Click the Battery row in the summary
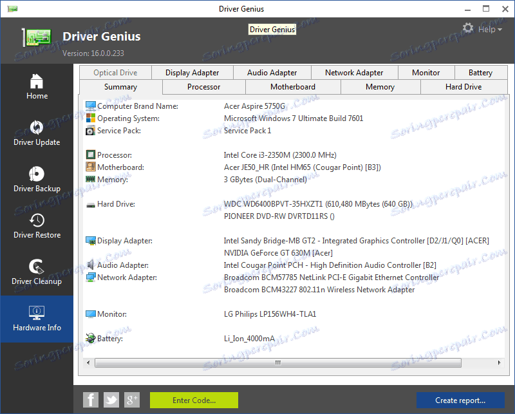Image resolution: width=515 pixels, height=414 pixels. click(x=109, y=339)
